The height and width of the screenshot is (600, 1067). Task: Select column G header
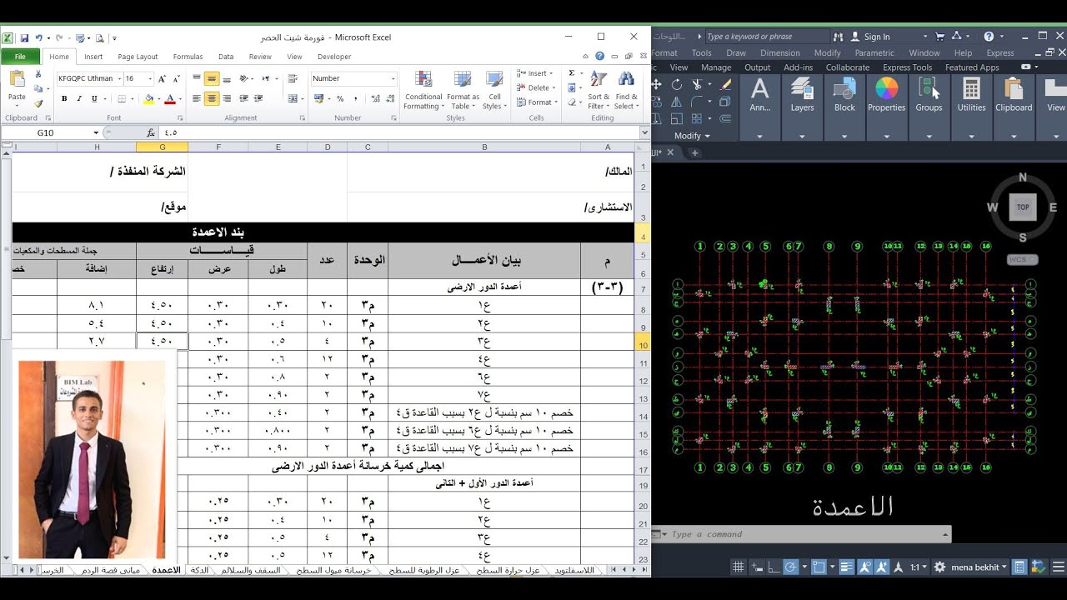coord(162,147)
